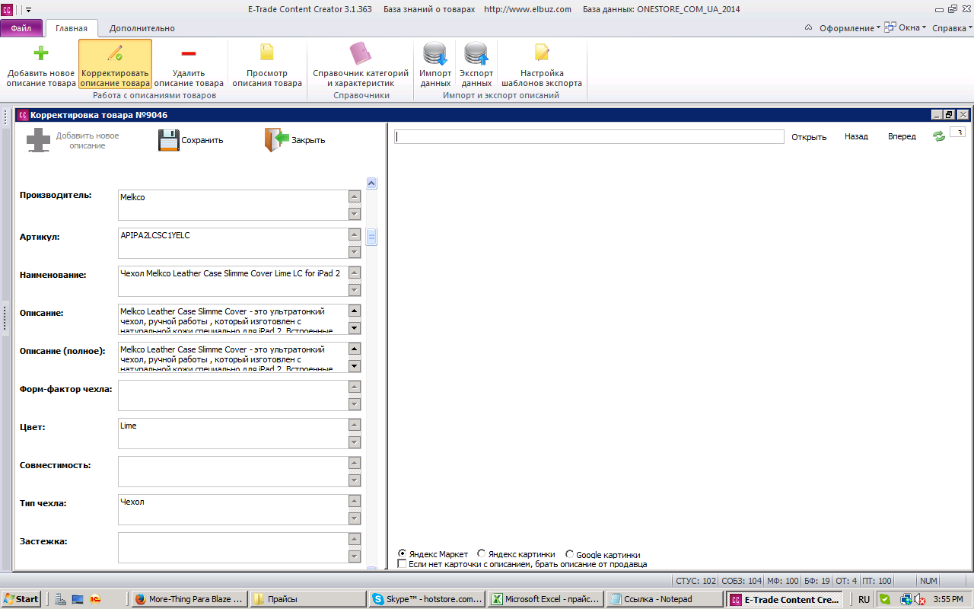Open the Прайсы folder taskbar button
The width and height of the screenshot is (974, 609).
point(307,599)
